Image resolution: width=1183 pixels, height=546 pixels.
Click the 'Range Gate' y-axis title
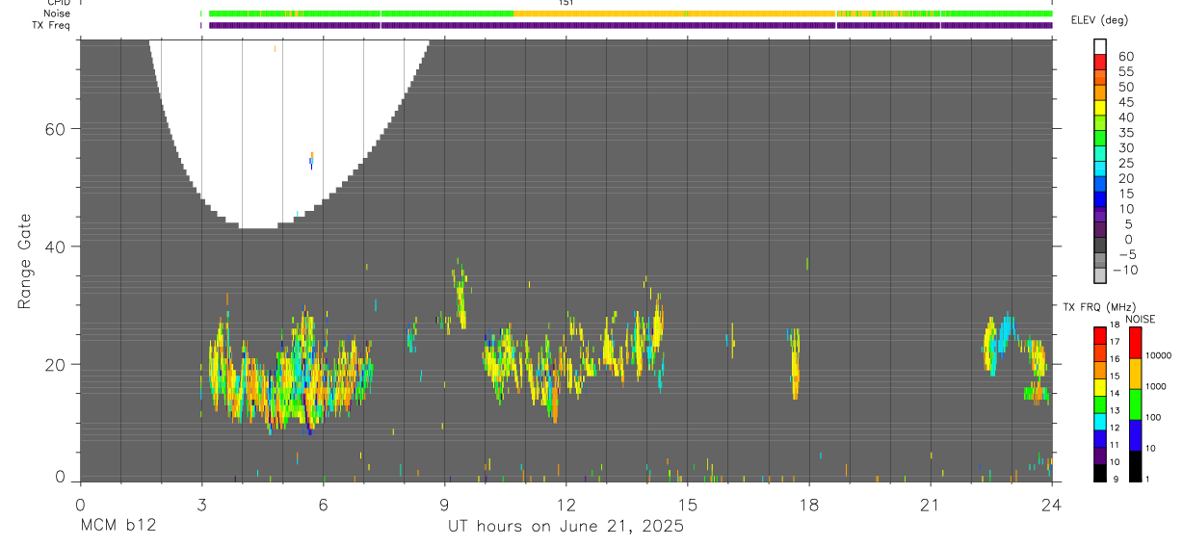click(x=24, y=262)
